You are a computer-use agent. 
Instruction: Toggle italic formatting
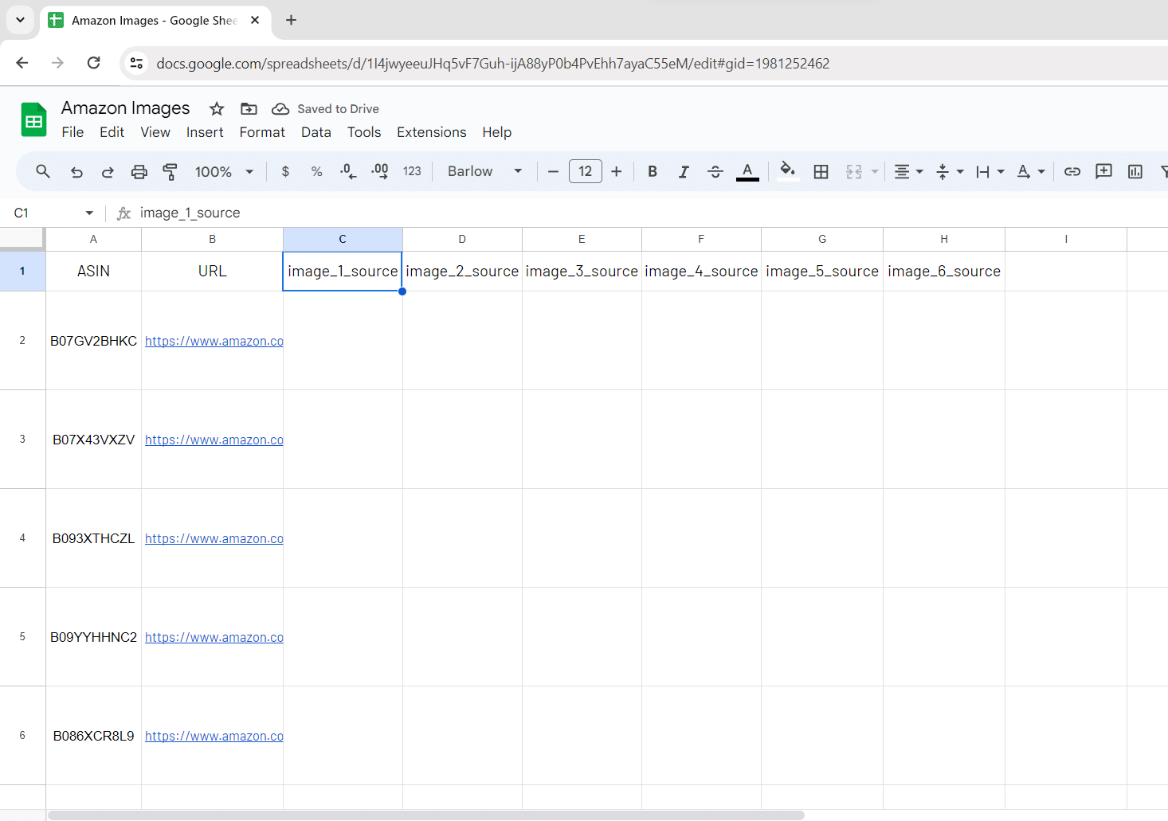[684, 171]
